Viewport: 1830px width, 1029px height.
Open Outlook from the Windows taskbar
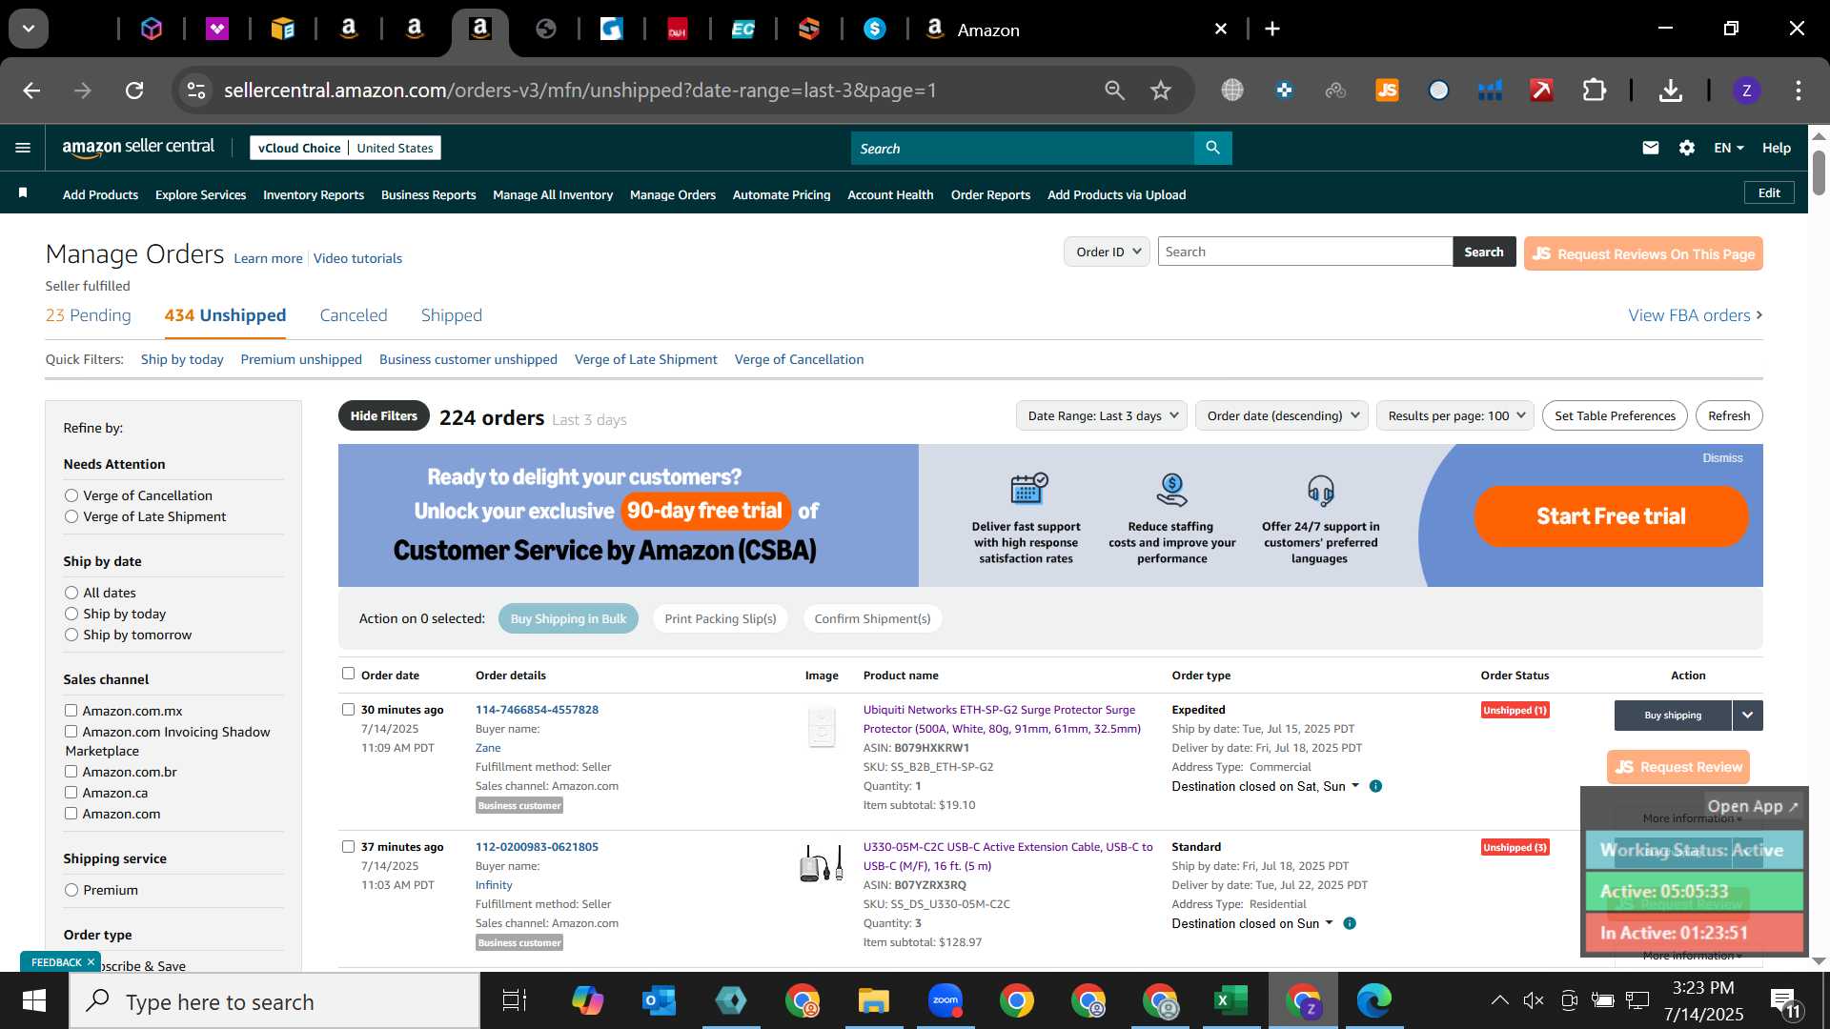pos(659,1000)
